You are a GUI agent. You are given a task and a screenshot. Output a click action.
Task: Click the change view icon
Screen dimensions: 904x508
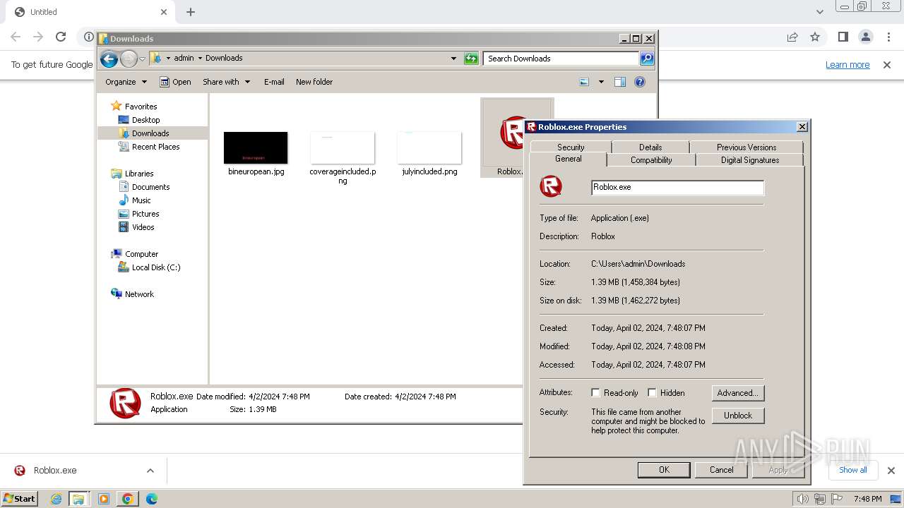(x=584, y=82)
